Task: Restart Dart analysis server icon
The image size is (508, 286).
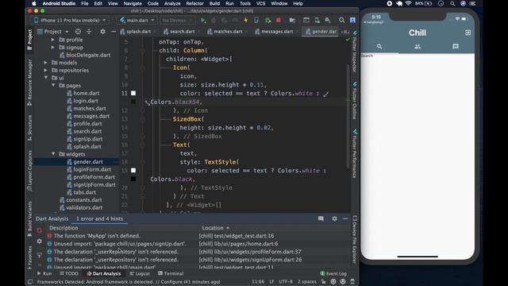Action: pos(39,230)
